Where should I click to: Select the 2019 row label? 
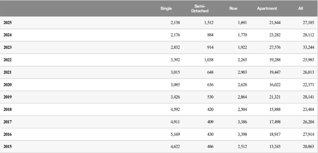pos(7,97)
